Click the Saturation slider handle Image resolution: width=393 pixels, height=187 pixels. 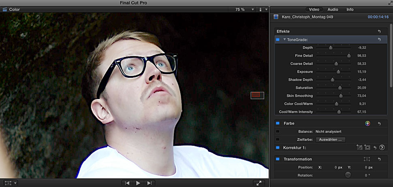pos(340,88)
